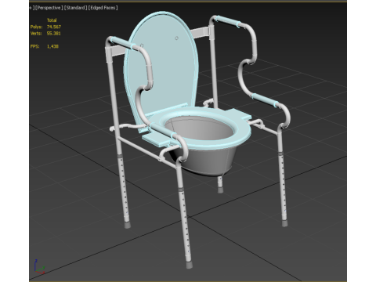Viewport: 376px width, 282px height.
Task: Open the [Perspective] viewport view menu
Action: coord(49,8)
